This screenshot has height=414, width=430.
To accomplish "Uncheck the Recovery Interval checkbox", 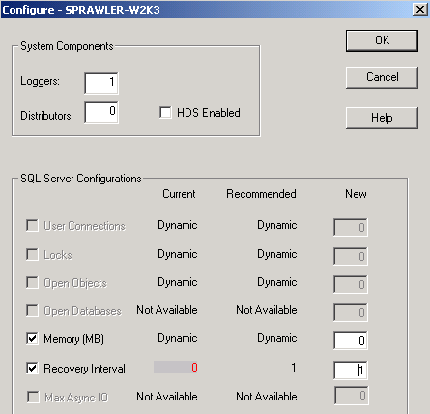I will pyautogui.click(x=32, y=368).
